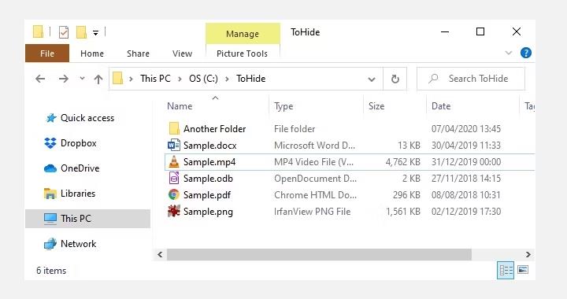The height and width of the screenshot is (299, 567).
Task: Switch to Large icons view in status bar
Action: click(x=523, y=270)
